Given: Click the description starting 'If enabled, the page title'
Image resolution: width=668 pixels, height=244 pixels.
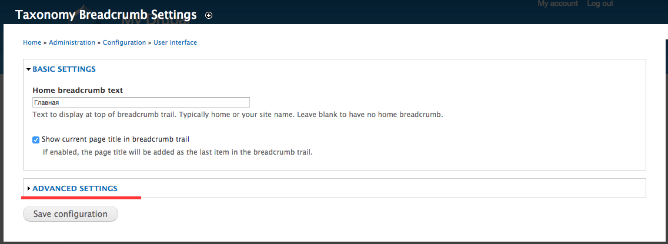Looking at the screenshot, I should tap(178, 152).
